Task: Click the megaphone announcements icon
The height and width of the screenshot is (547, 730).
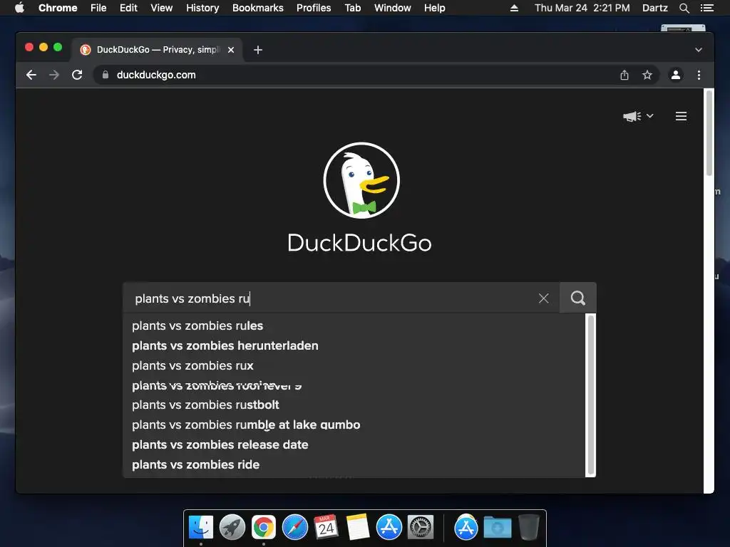Action: pyautogui.click(x=632, y=116)
